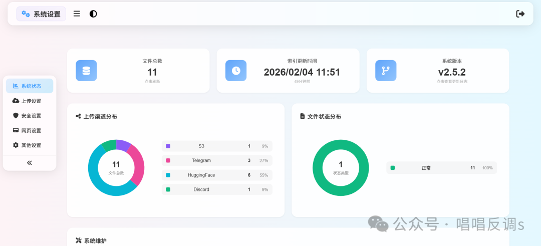Select the Telegram legend row
The image size is (541, 246).
217,161
